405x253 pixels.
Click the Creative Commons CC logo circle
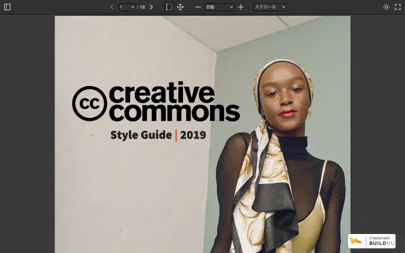tap(88, 102)
